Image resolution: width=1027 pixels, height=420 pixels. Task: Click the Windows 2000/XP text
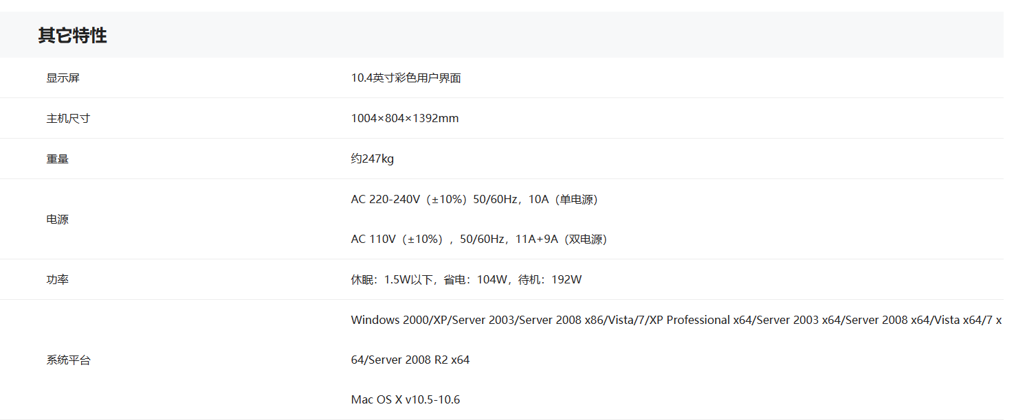399,320
